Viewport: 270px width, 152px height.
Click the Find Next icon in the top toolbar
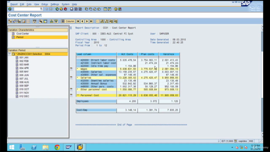click(x=80, y=9)
